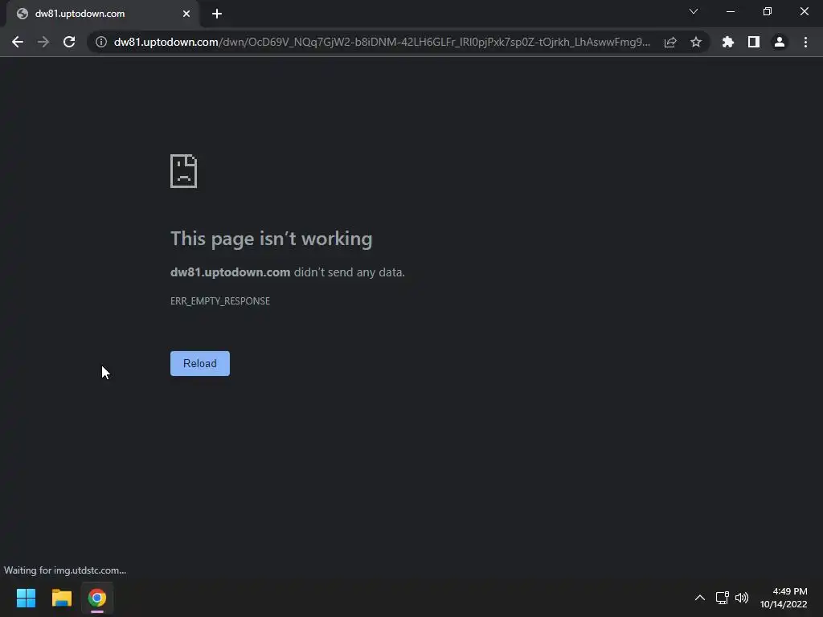Open network status tray icon
823x617 pixels.
click(x=723, y=598)
